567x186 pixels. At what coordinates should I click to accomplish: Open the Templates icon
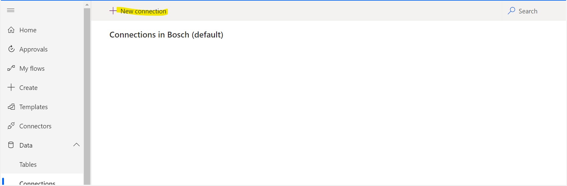point(11,107)
